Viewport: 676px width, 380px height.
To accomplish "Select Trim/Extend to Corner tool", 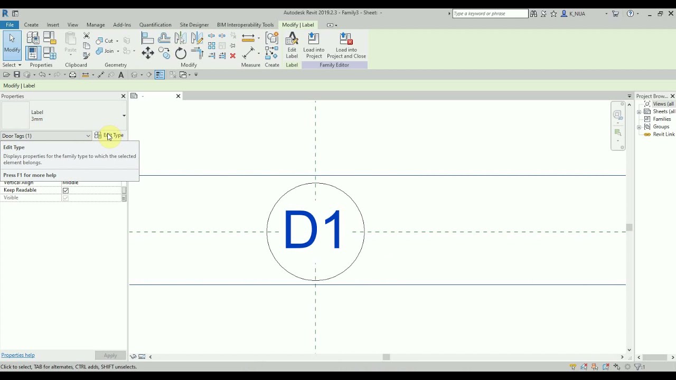I will [x=198, y=53].
